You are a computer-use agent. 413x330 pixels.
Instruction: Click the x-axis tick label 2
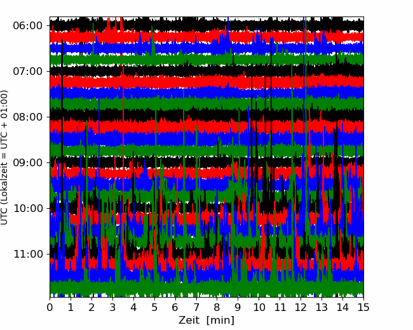pos(91,307)
